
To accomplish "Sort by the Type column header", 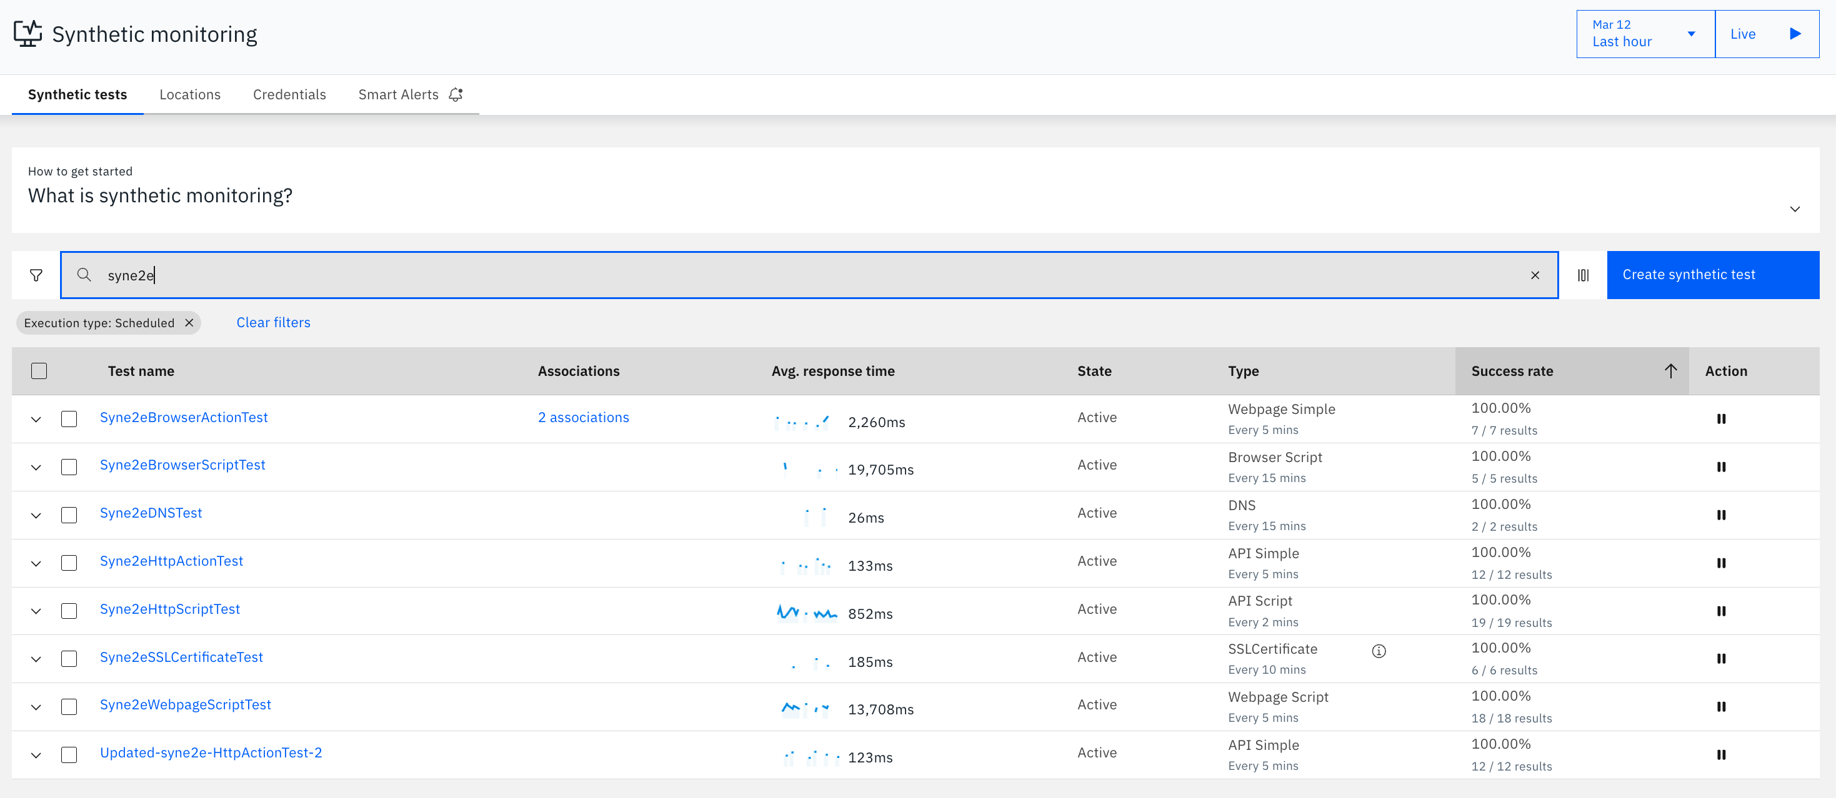I will [x=1243, y=371].
